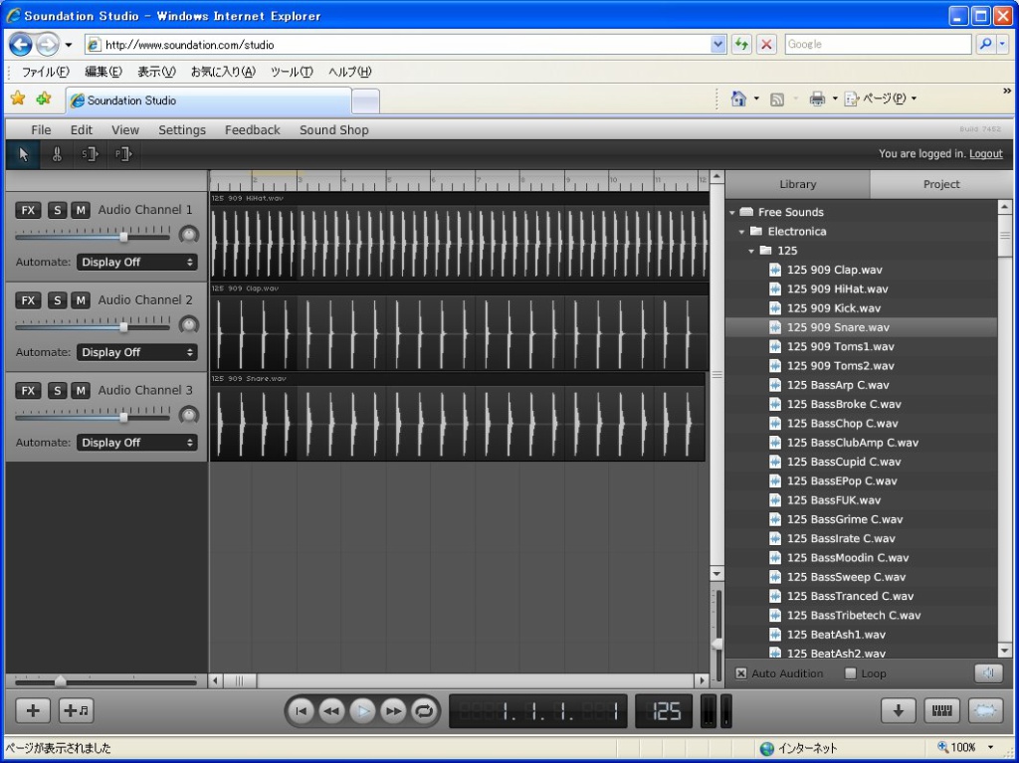Click the IE stop loading button

766,44
